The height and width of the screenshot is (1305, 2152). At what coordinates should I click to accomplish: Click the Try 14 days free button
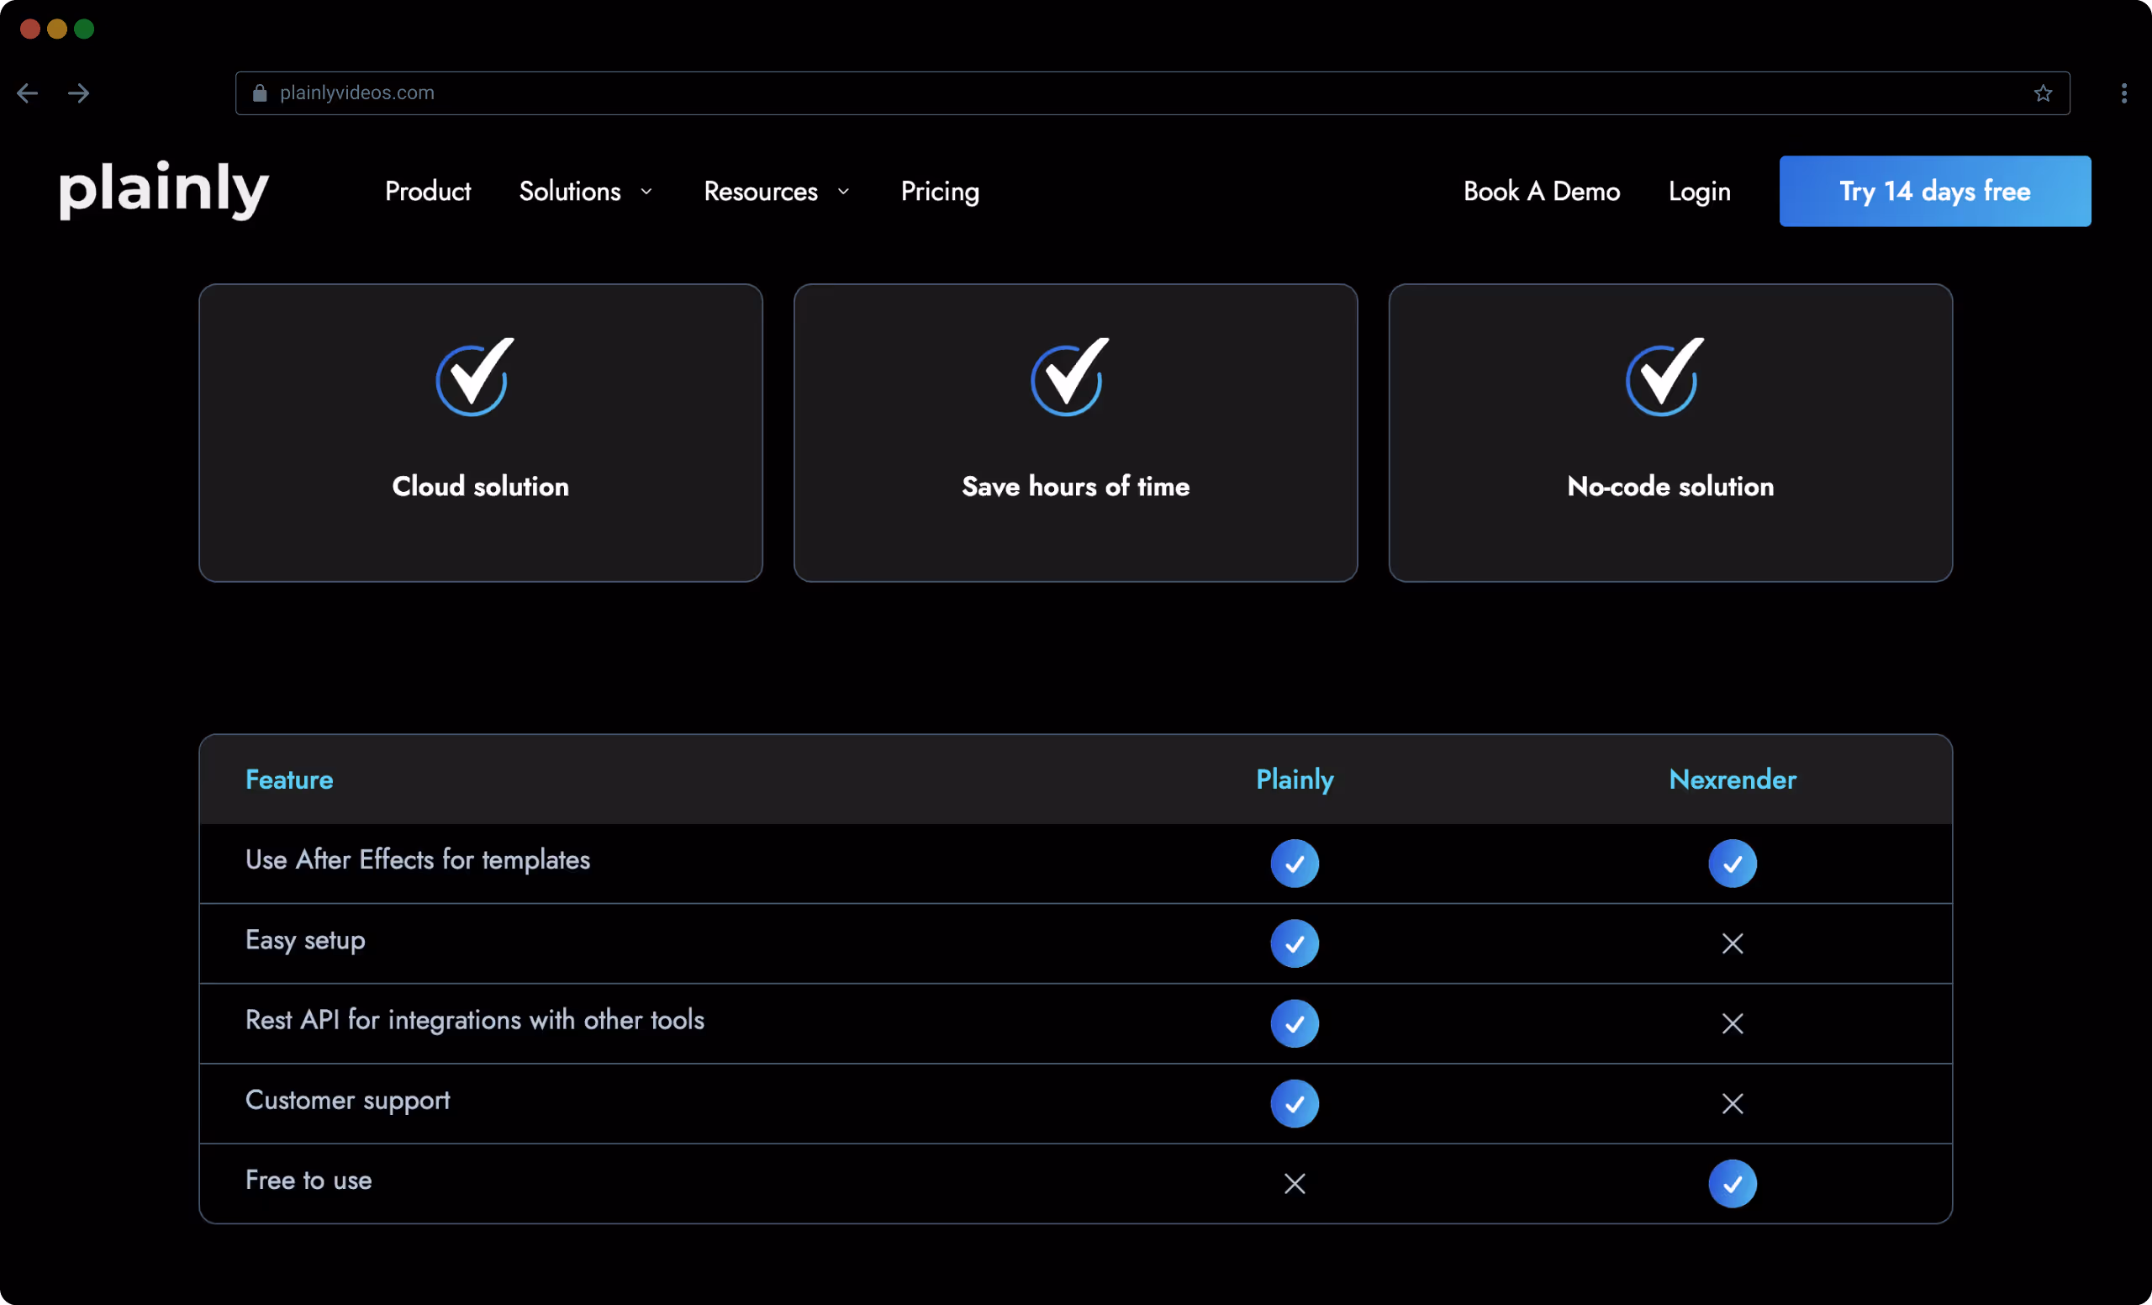tap(1933, 190)
